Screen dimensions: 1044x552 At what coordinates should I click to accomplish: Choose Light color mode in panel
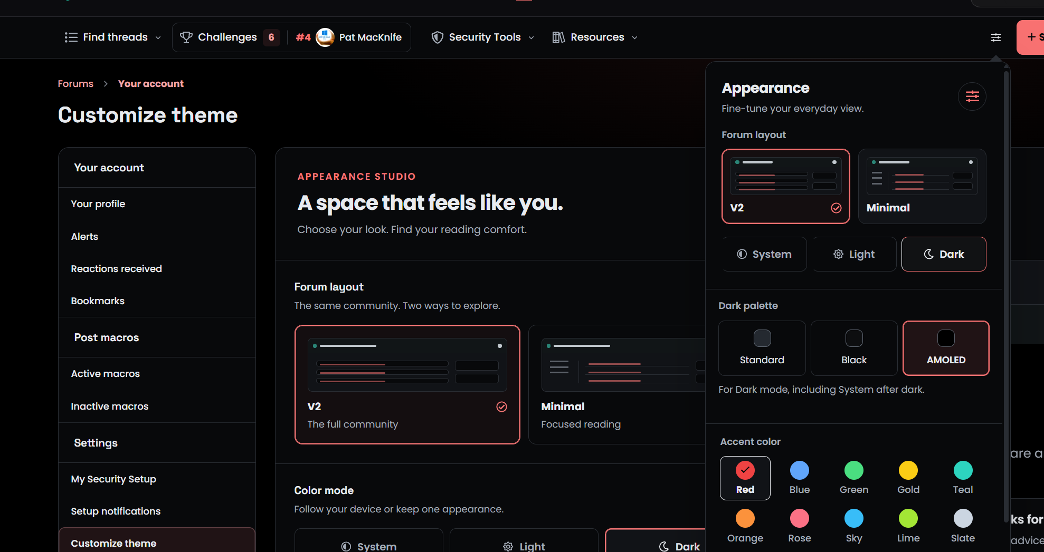(x=855, y=254)
